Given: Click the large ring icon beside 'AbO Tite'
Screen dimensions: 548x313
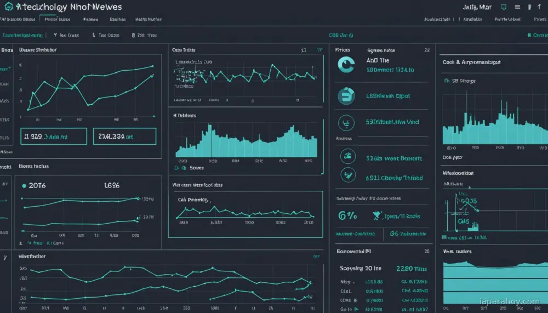Looking at the screenshot, I should point(346,65).
